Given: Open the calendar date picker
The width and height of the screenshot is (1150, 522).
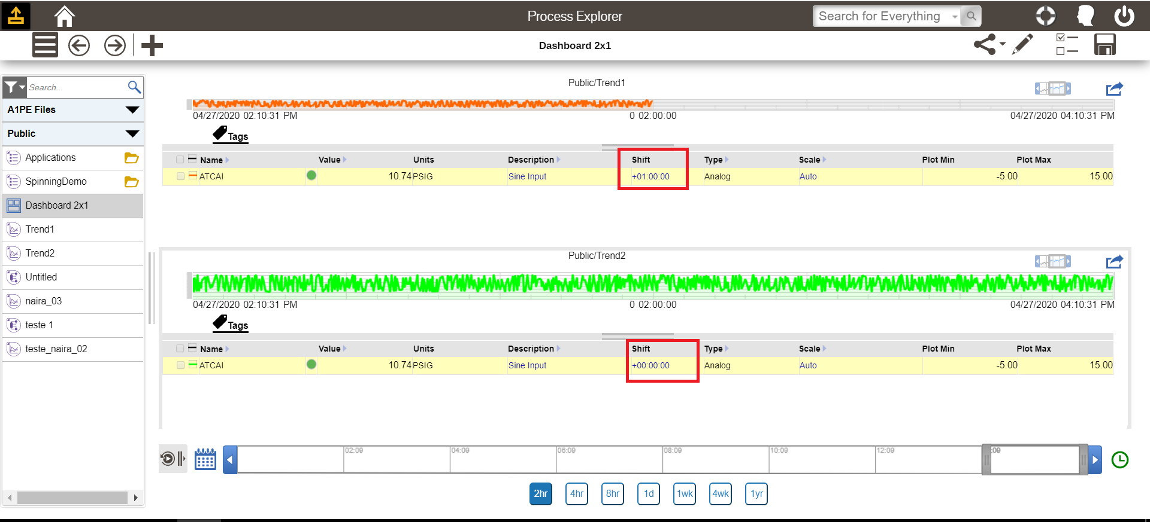Looking at the screenshot, I should pos(205,459).
